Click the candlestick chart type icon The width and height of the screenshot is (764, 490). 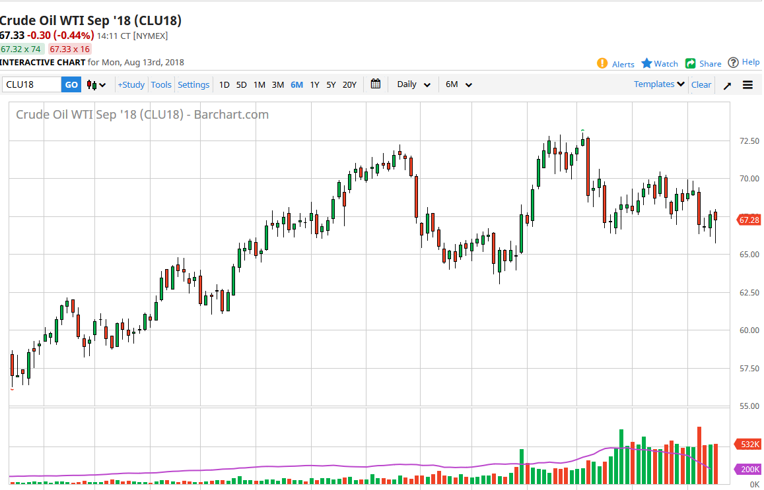pos(92,84)
